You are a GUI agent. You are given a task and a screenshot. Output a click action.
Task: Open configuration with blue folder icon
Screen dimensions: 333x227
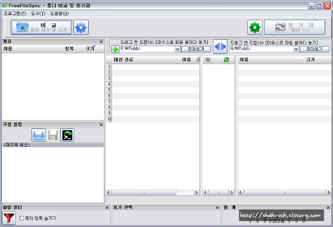click(x=38, y=135)
